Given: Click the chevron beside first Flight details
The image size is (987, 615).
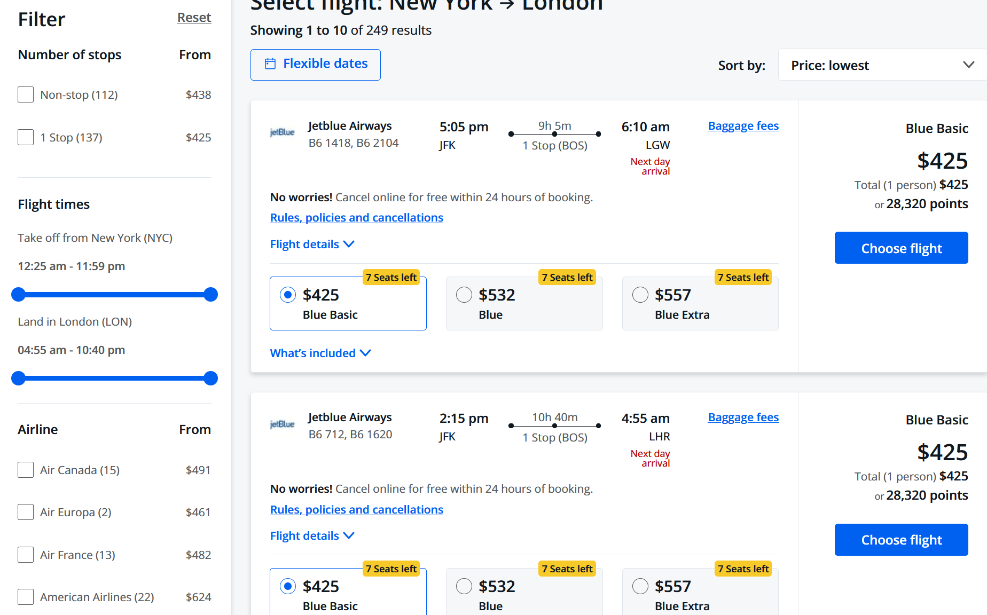Looking at the screenshot, I should [349, 244].
